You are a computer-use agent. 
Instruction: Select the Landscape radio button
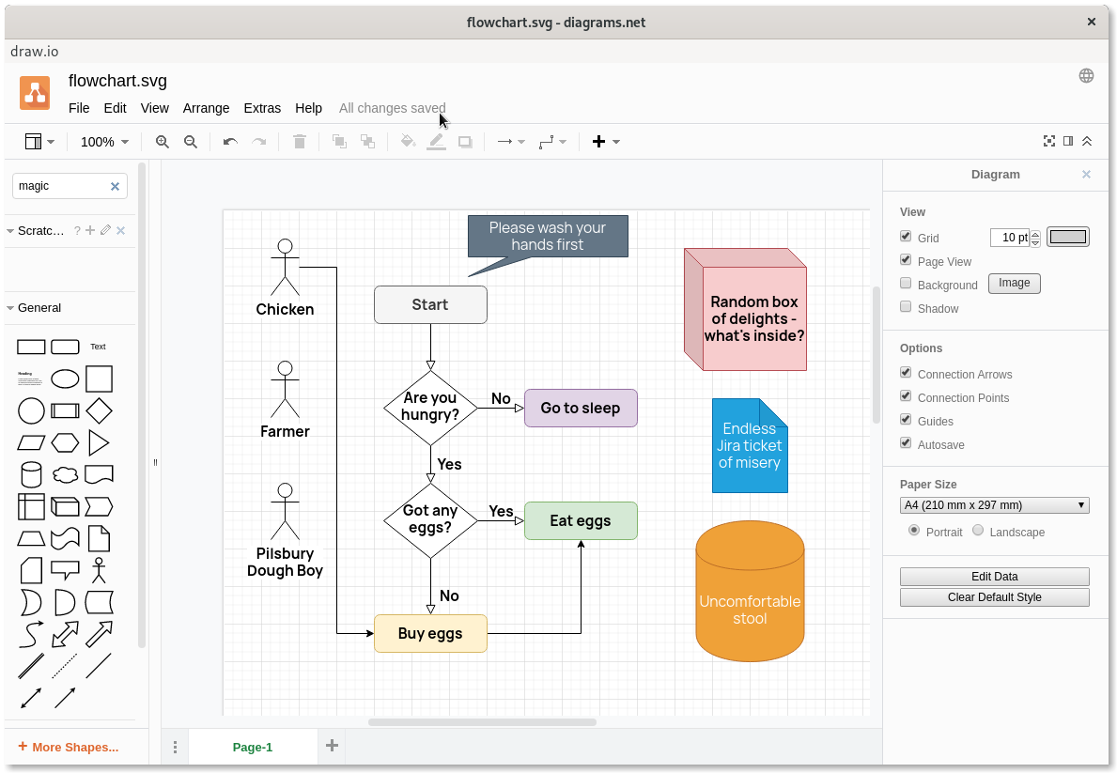pyautogui.click(x=977, y=530)
